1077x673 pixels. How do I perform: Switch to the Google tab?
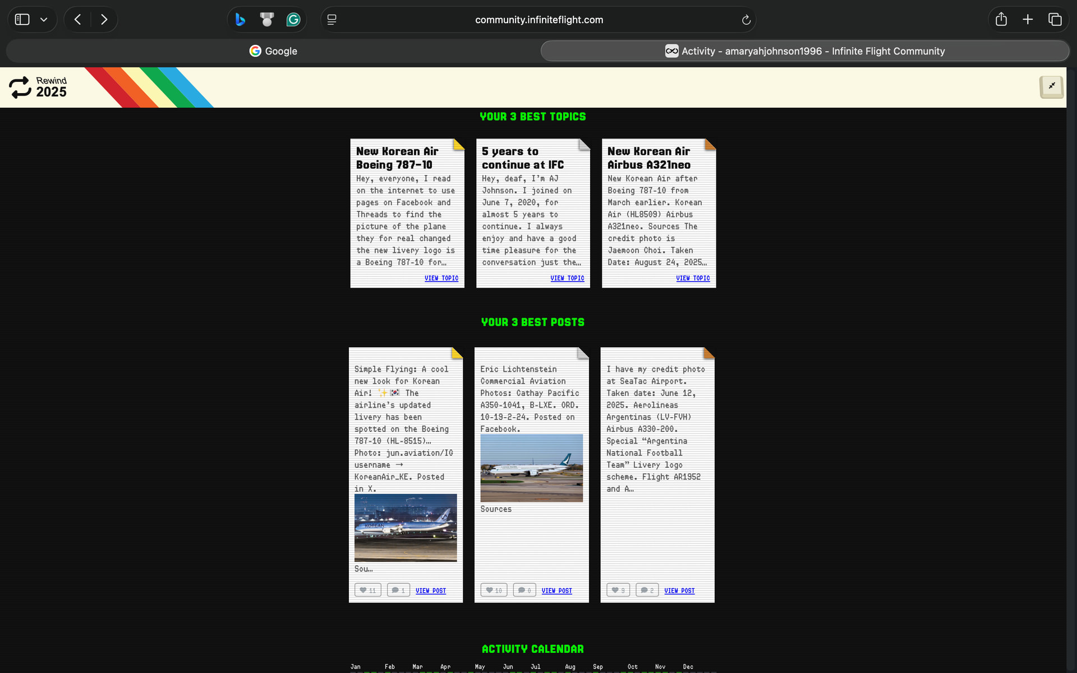273,51
